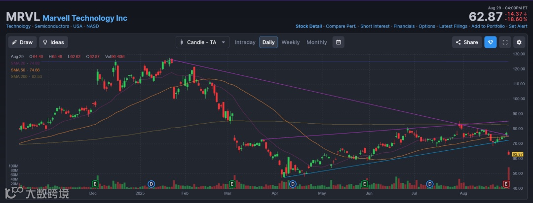Click the yellow 62.87 price tag on axis
The image size is (533, 203).
coord(517,154)
